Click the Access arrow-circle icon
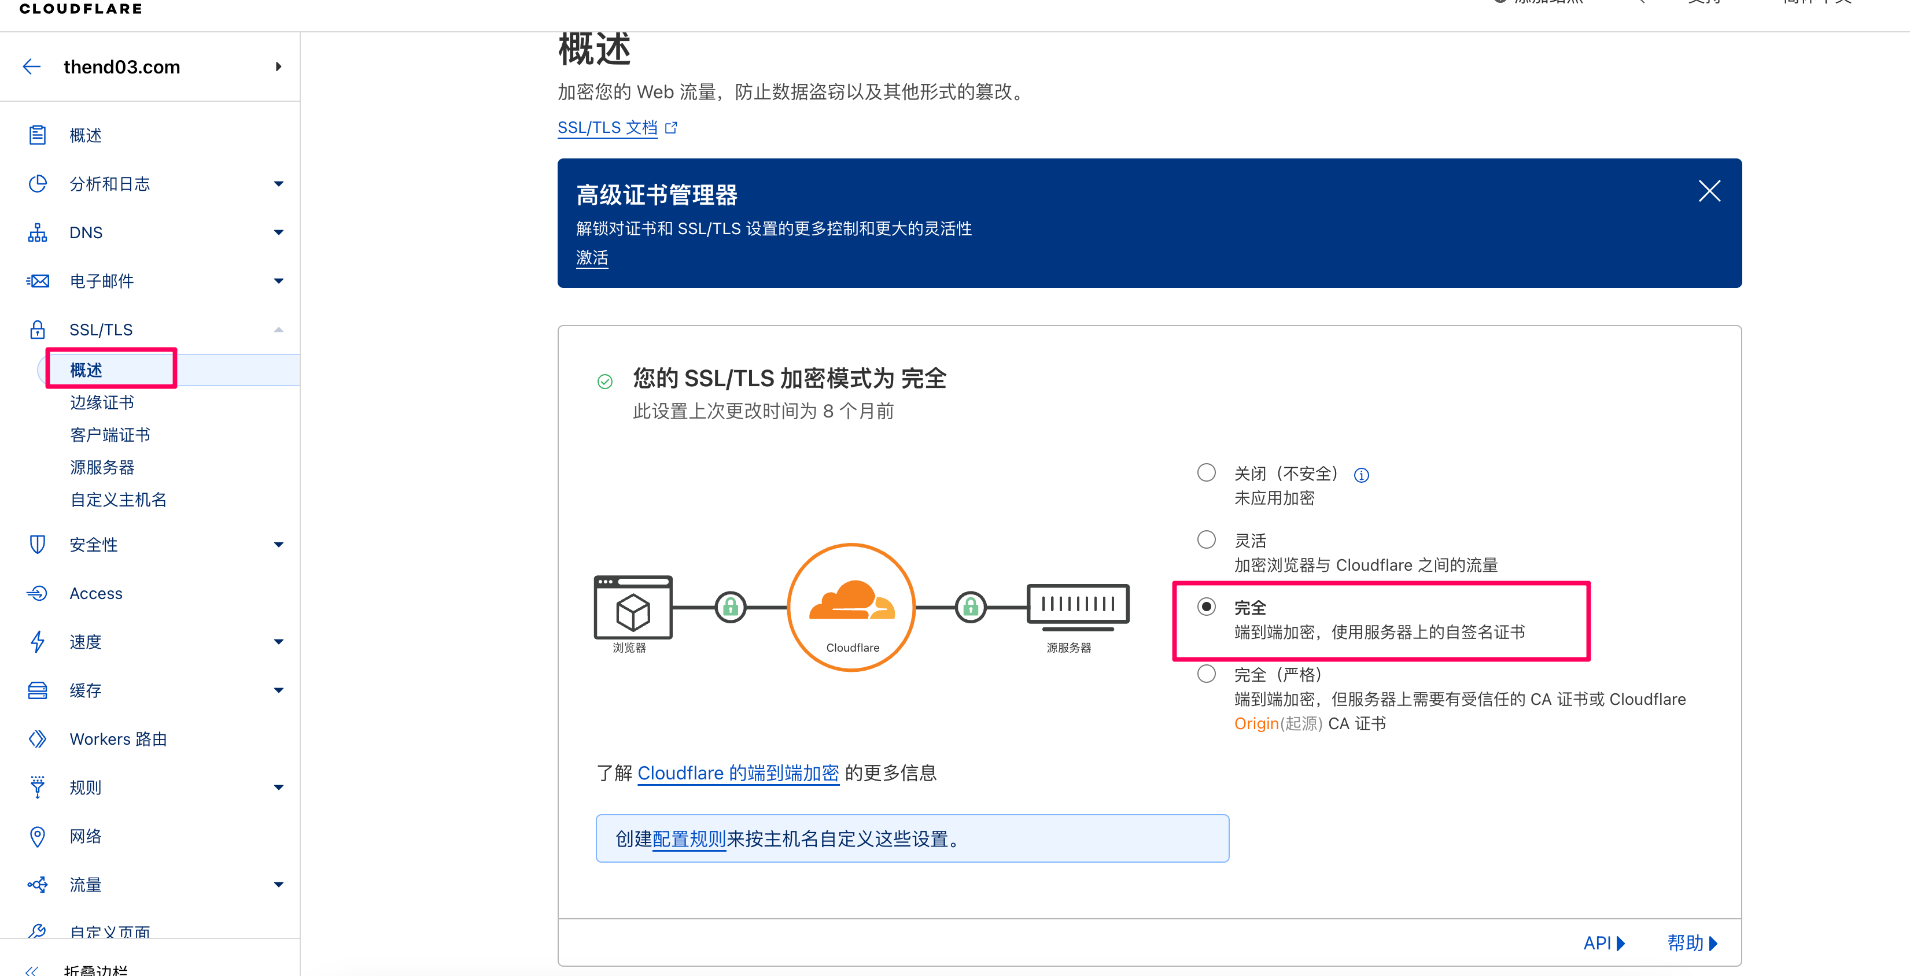1910x976 pixels. coord(37,594)
